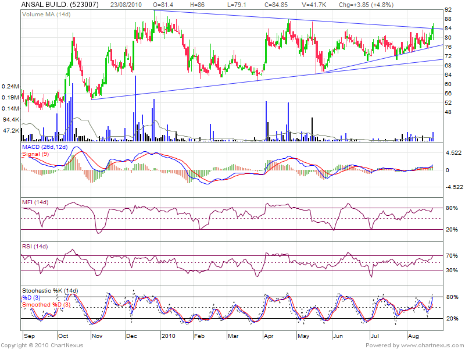465x349 pixels.
Task: Click the Smoothed %D (3) legend label
Action: pyautogui.click(x=46, y=304)
